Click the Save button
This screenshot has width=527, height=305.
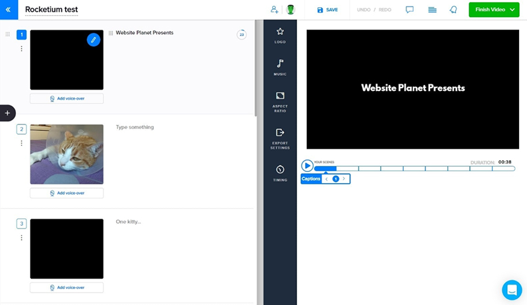click(327, 10)
